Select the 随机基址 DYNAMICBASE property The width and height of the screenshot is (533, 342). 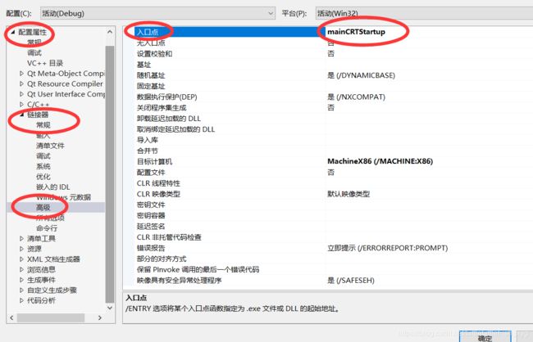pos(328,75)
